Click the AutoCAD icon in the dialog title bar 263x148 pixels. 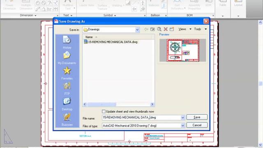click(x=56, y=21)
